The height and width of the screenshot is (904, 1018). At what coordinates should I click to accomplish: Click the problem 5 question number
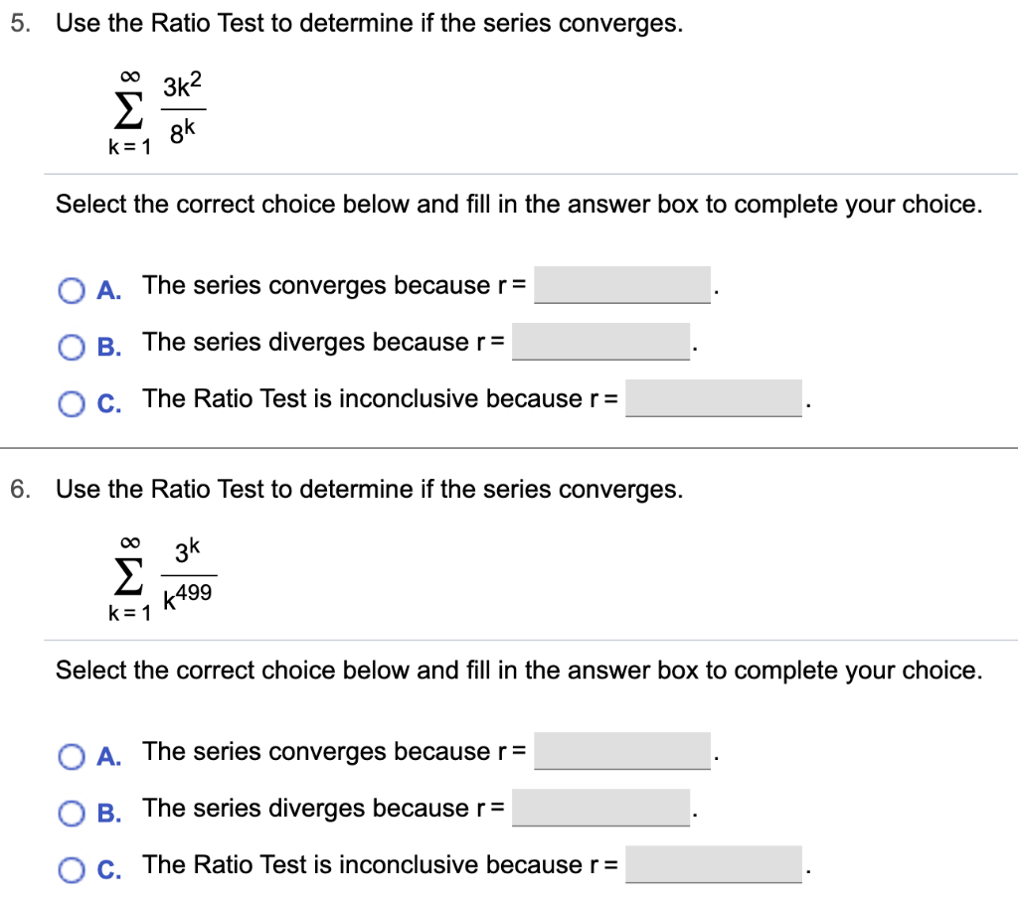[x=17, y=23]
